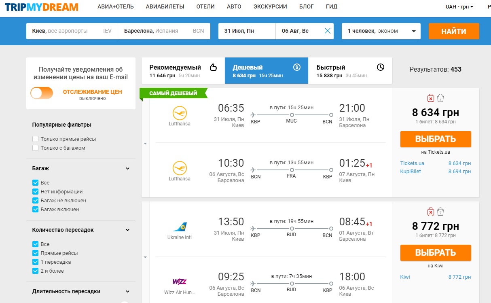Click the TripMyDream logo
This screenshot has height=303, width=491.
tap(42, 7)
